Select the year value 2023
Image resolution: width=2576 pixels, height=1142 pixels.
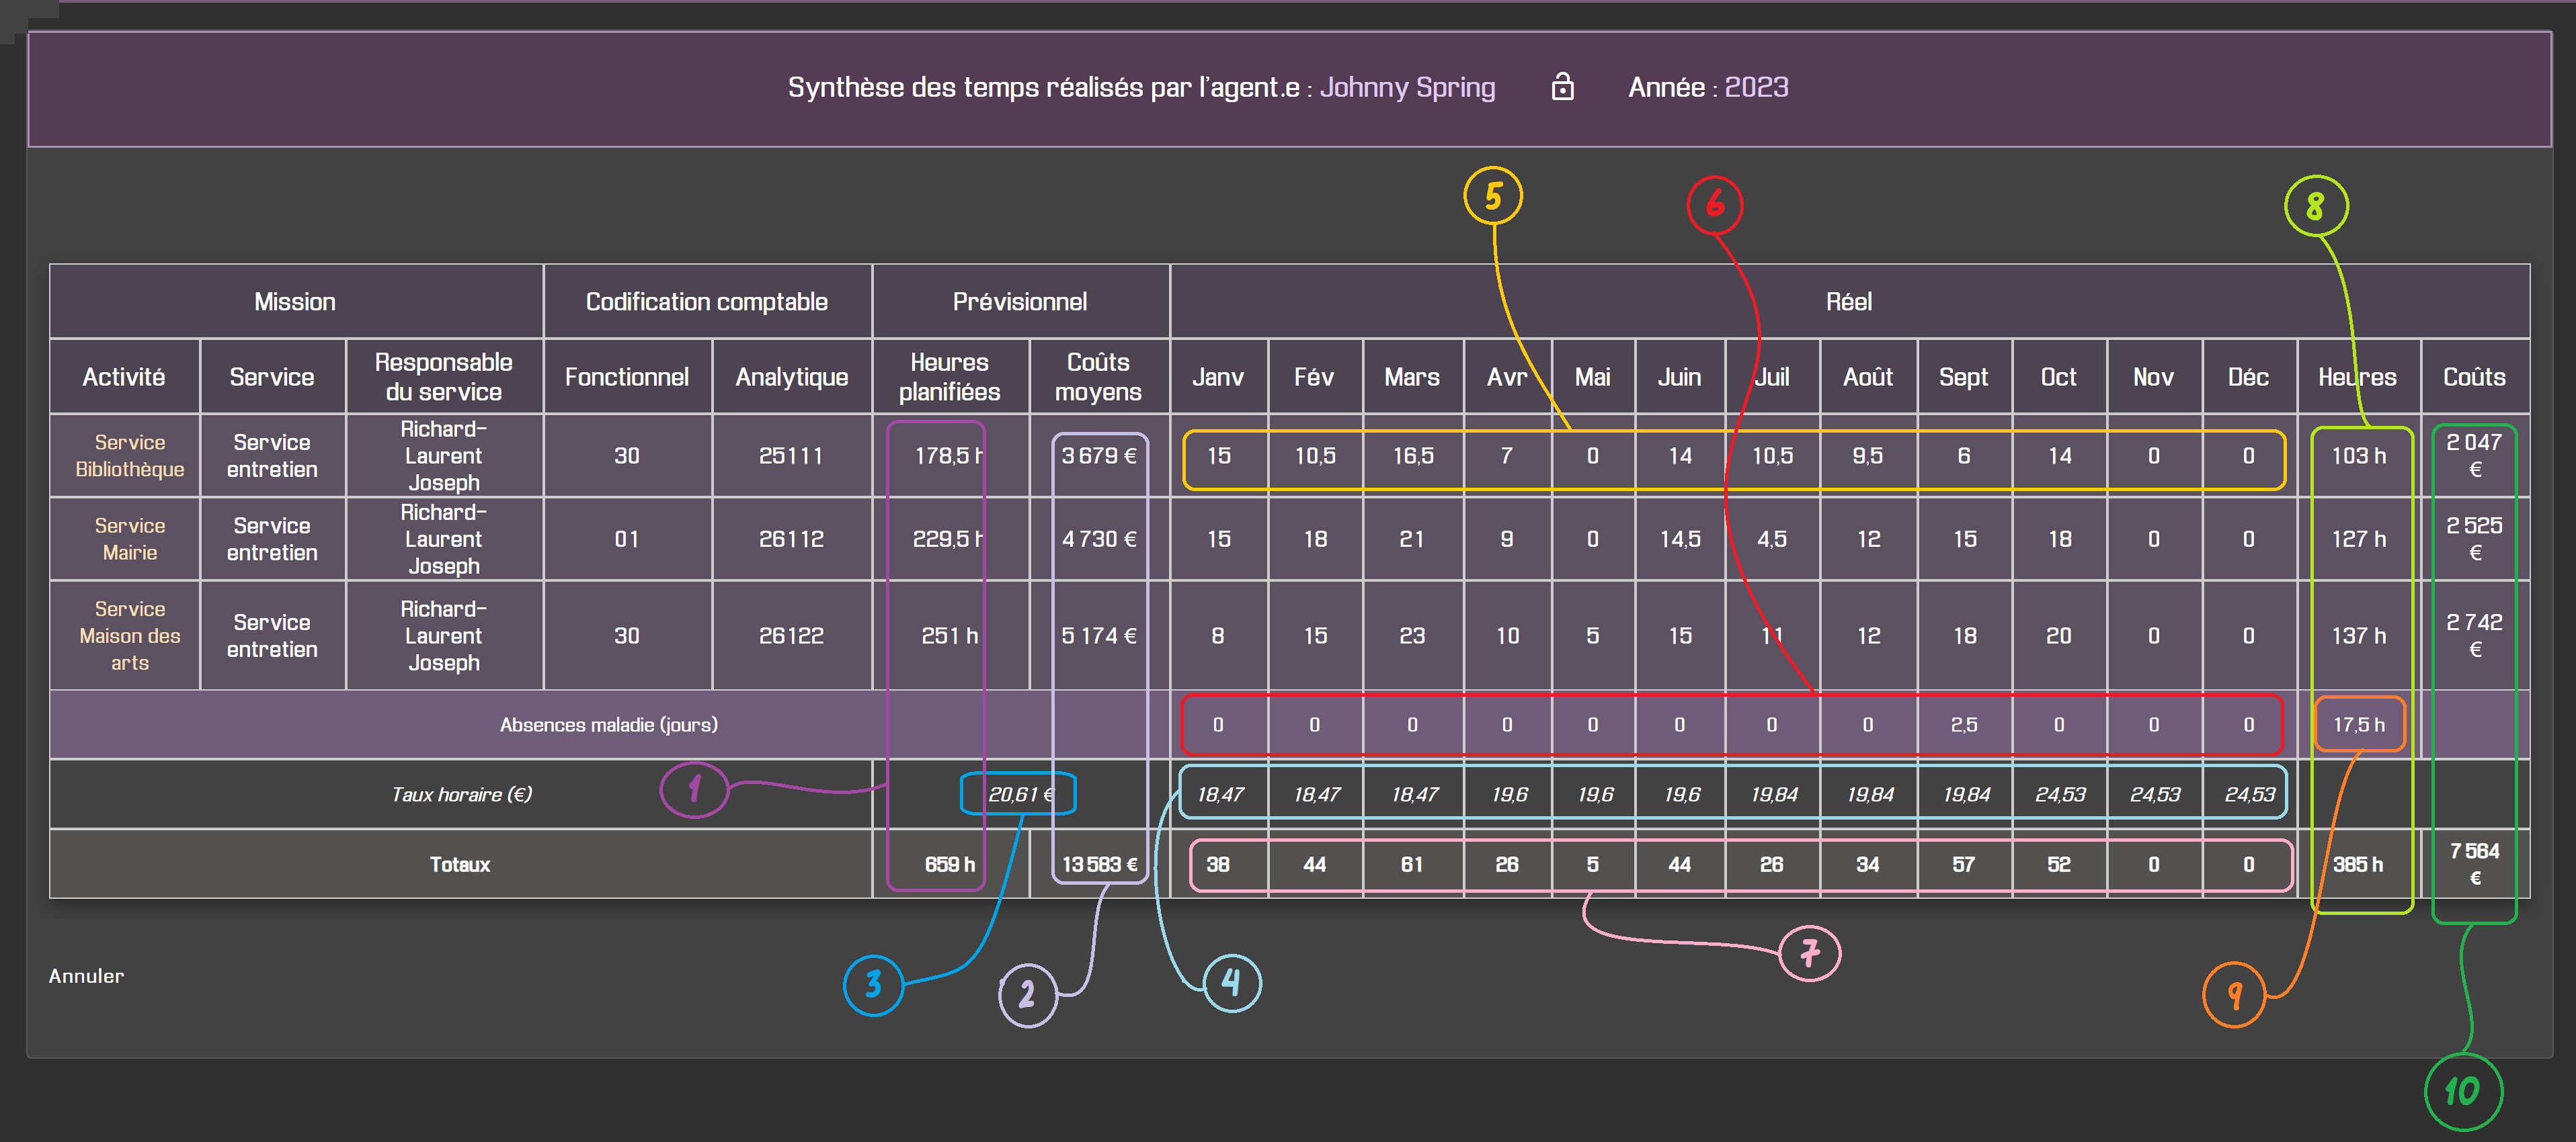(x=1756, y=88)
